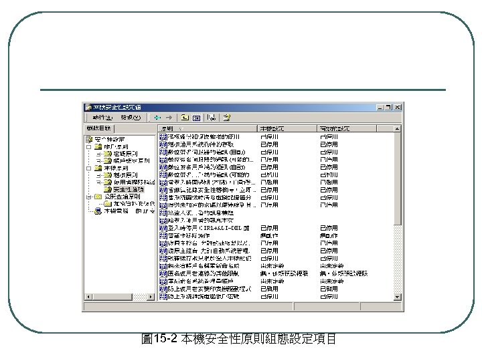Sort by the 本機設定 column header

pos(287,128)
